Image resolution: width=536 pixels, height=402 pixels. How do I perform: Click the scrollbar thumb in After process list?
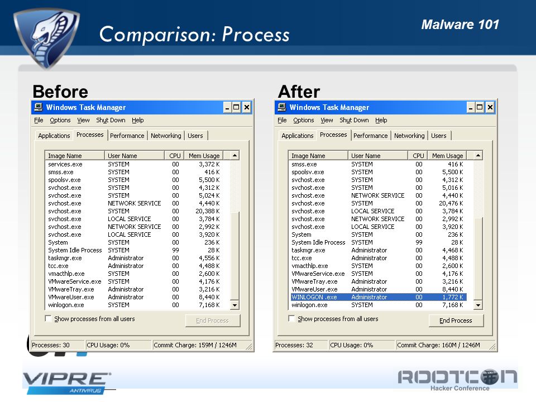[478, 259]
